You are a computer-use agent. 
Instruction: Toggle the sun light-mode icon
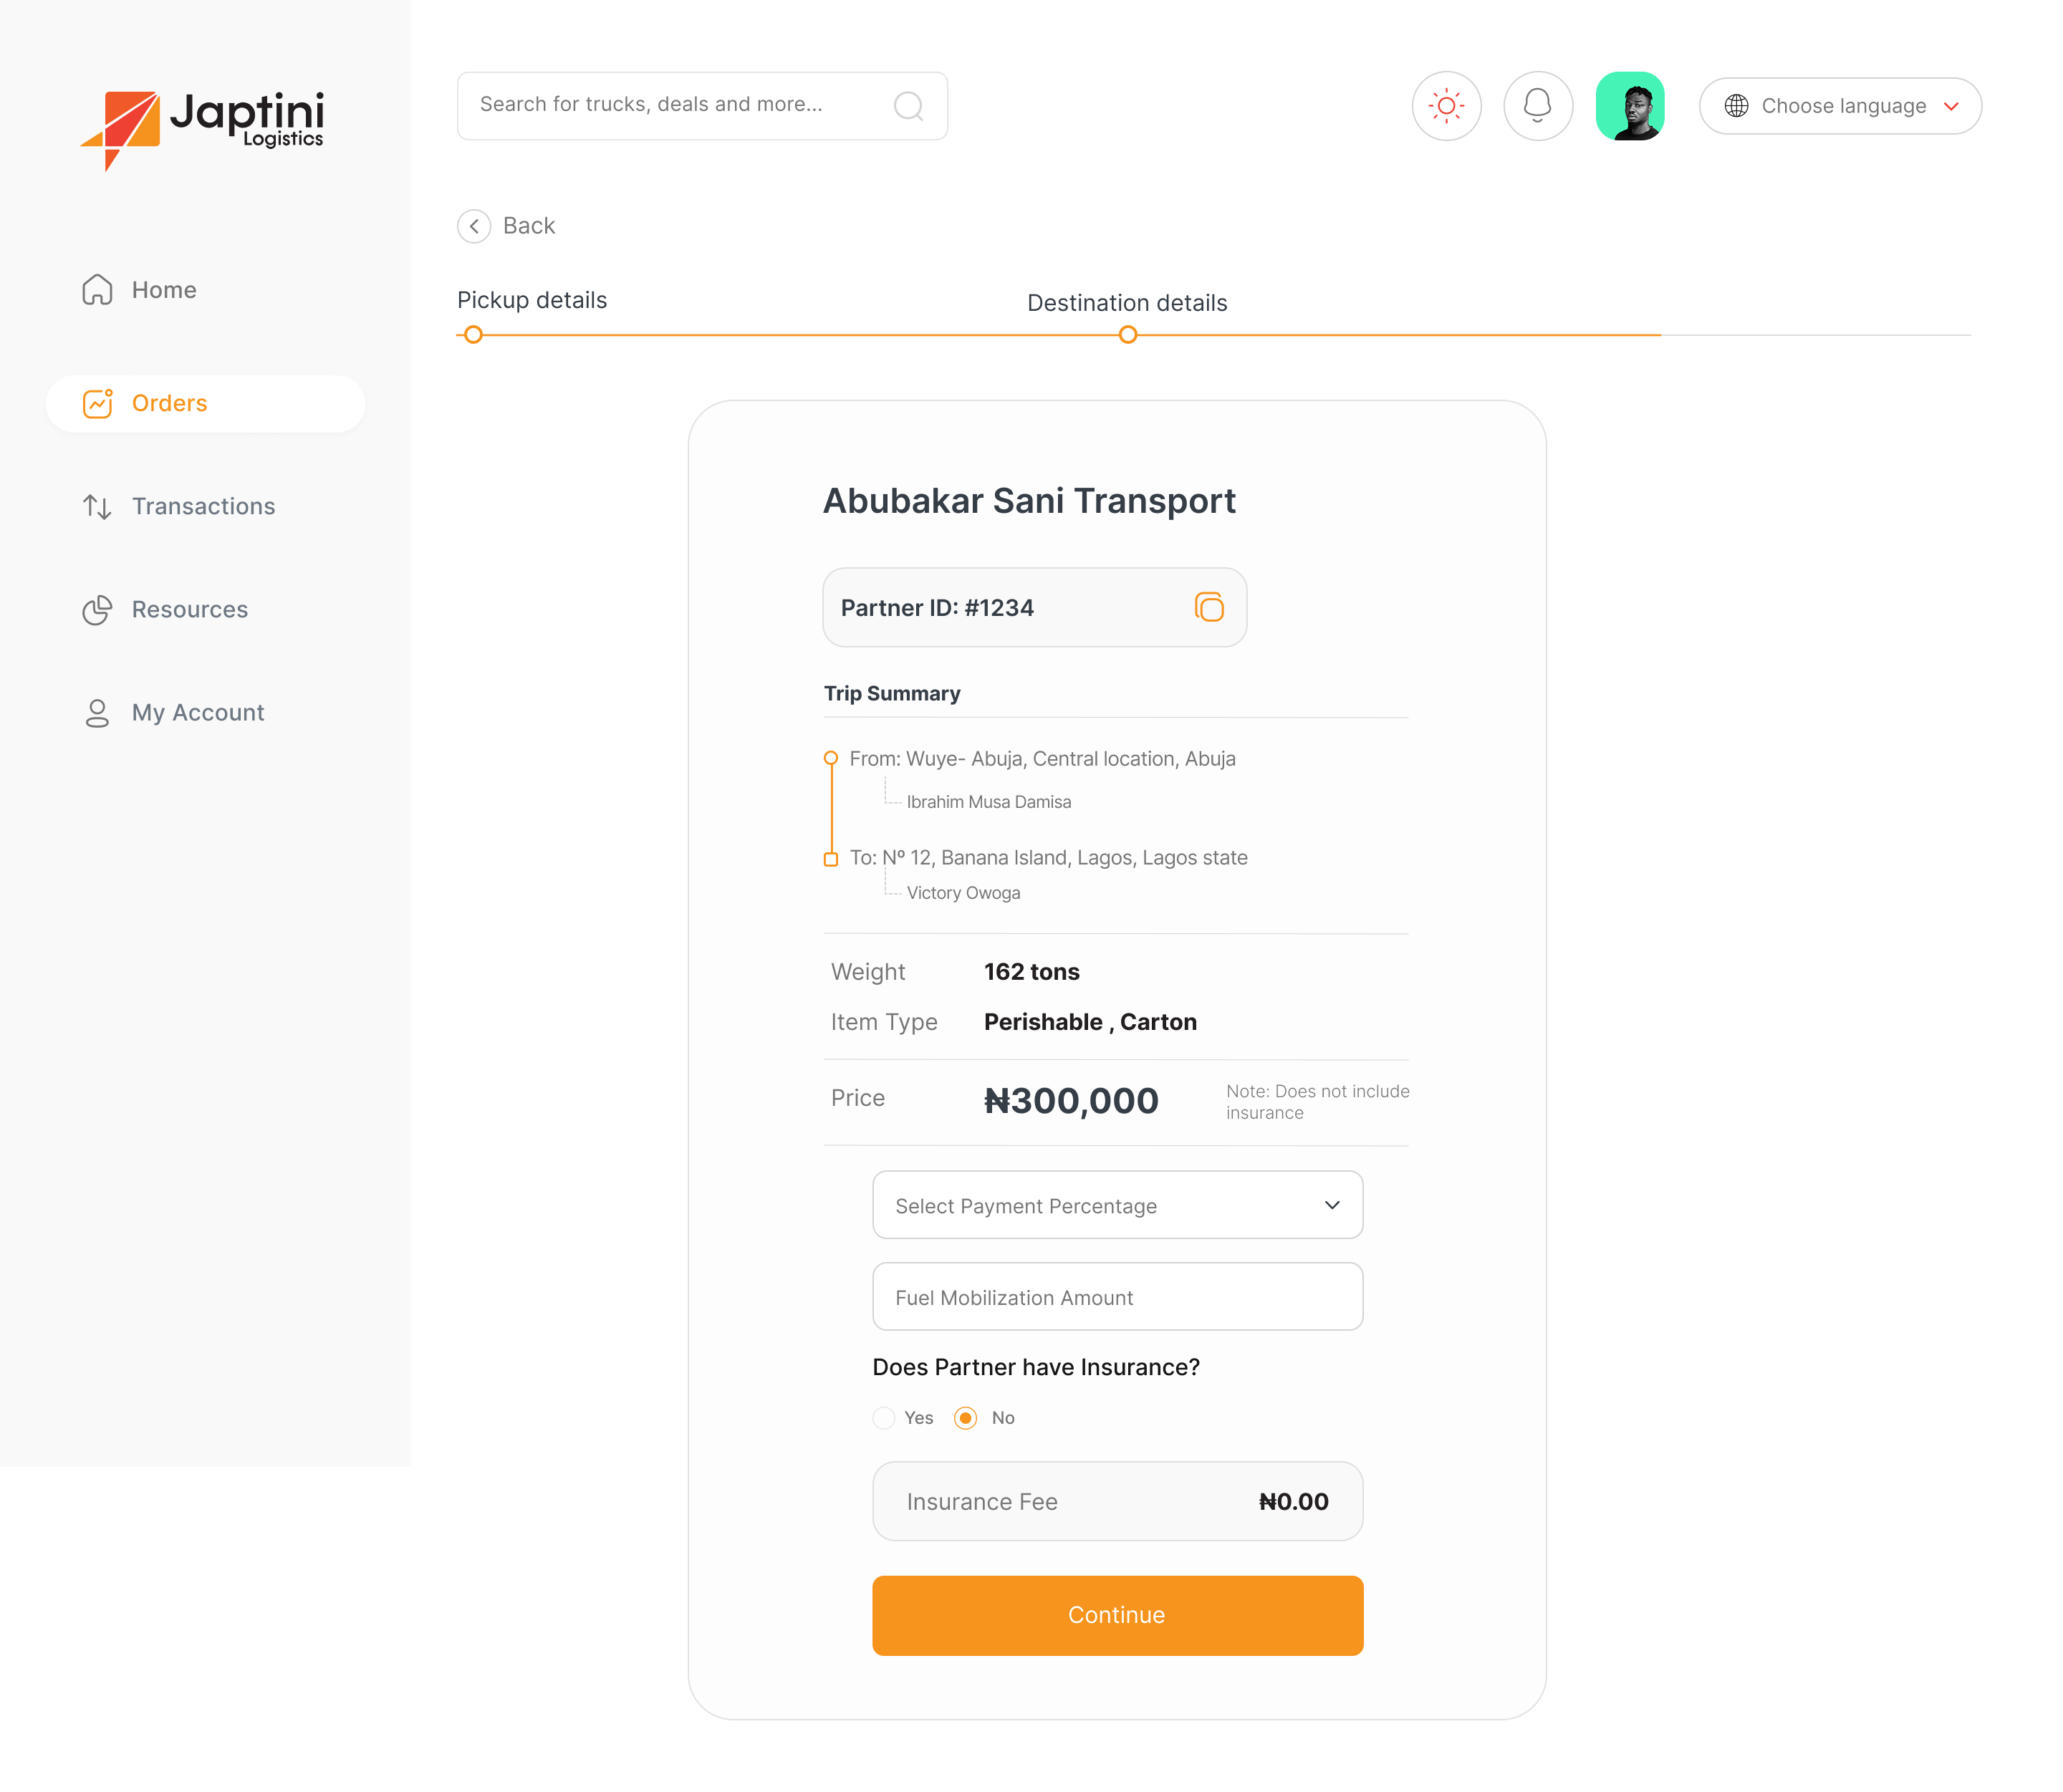1446,106
